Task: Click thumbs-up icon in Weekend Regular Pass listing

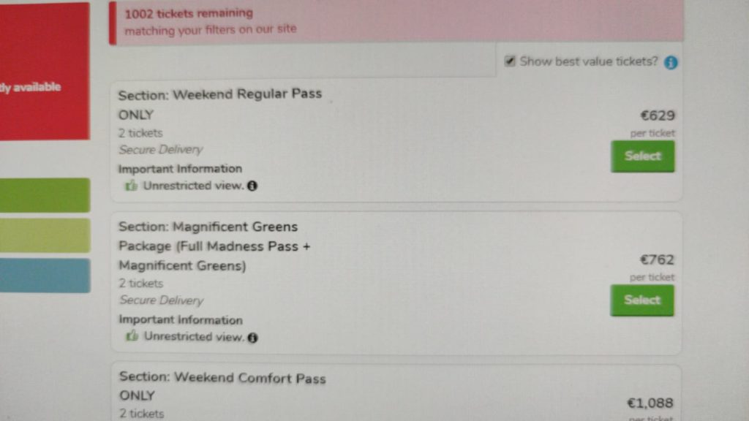Action: (131, 186)
